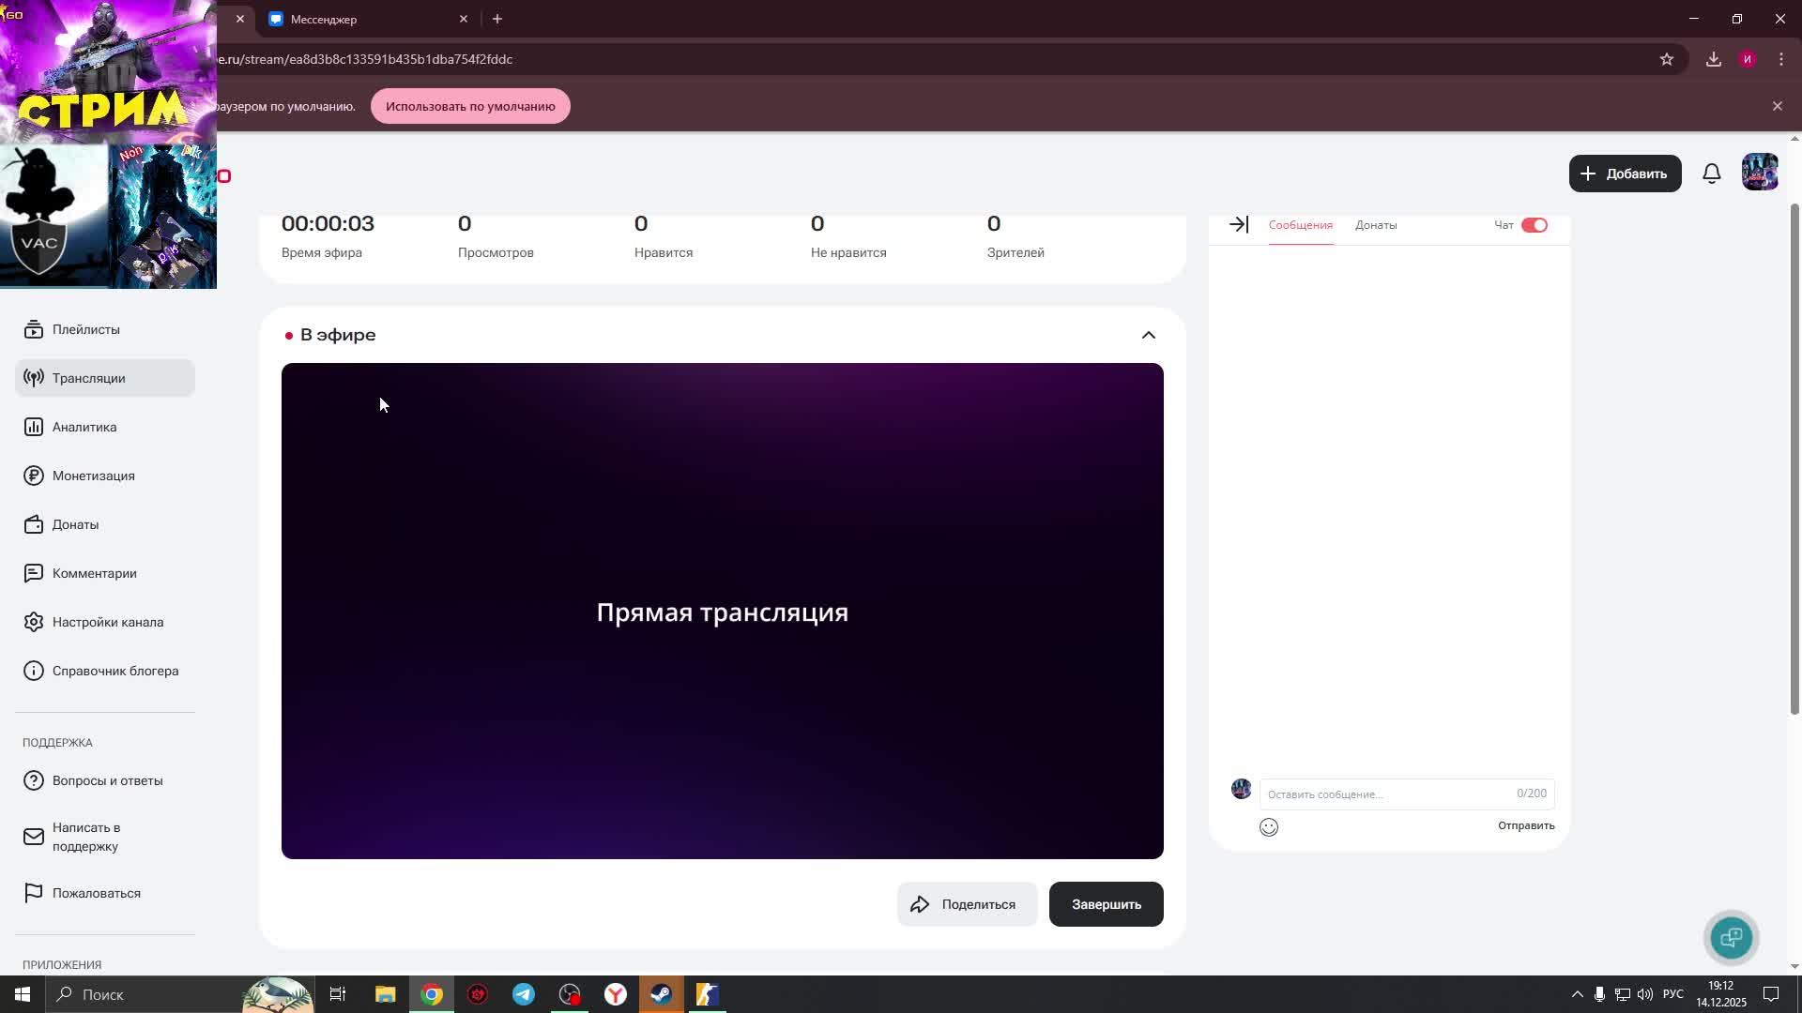The image size is (1802, 1013).
Task: Open Монетизация in the sidebar
Action: tap(93, 476)
